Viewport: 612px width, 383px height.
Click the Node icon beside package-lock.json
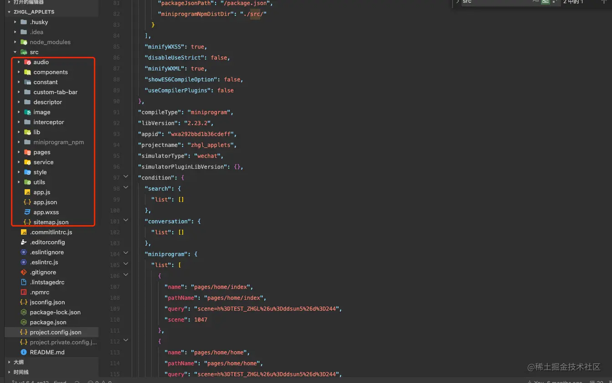(x=24, y=312)
